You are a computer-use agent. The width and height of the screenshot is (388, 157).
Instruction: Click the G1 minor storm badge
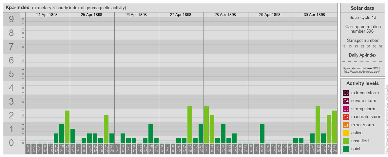(346, 125)
